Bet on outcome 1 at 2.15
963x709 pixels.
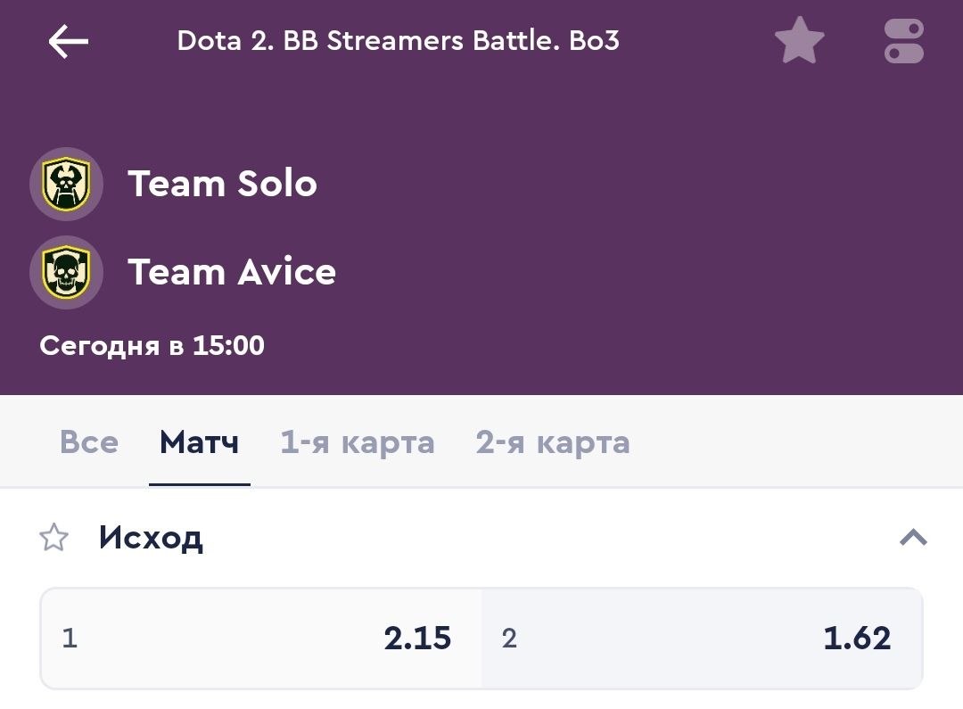point(261,638)
